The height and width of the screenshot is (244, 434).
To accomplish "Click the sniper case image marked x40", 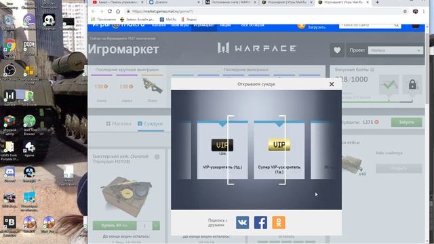I will [x=353, y=165].
